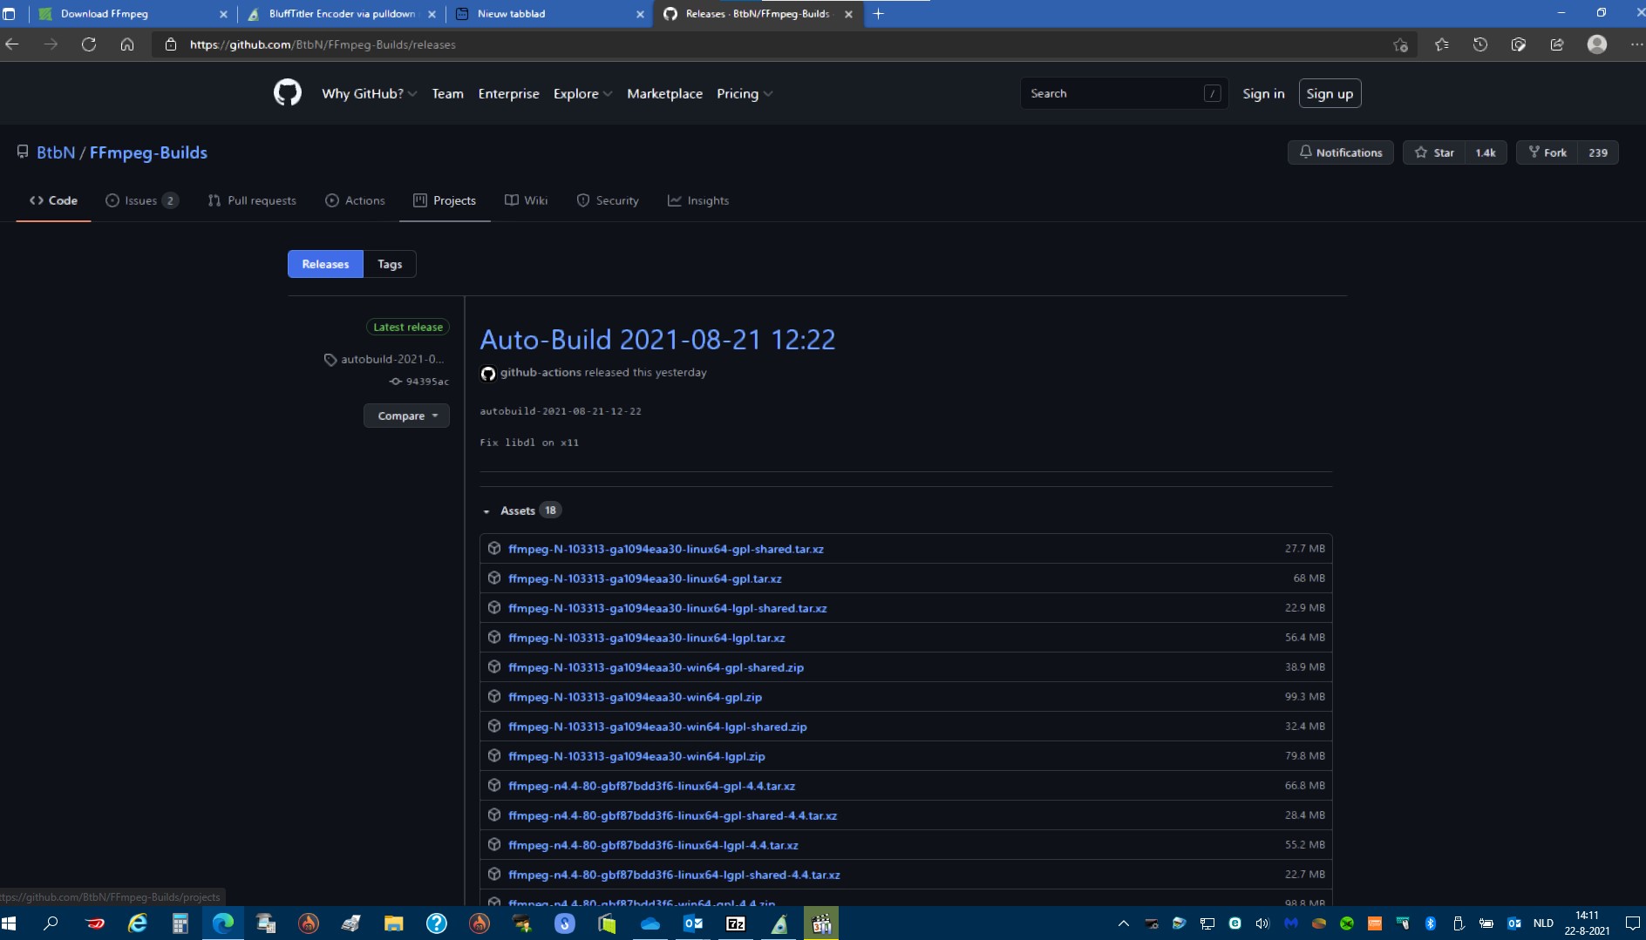This screenshot has width=1646, height=940.
Task: Open Outlook from the taskbar
Action: (x=693, y=923)
